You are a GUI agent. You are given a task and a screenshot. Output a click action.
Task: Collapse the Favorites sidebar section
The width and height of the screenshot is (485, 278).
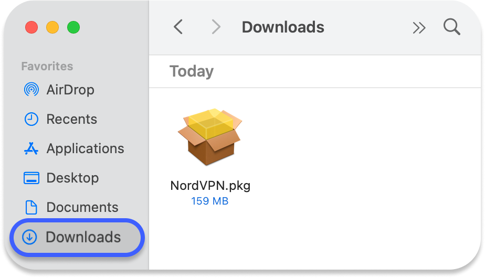coord(47,66)
